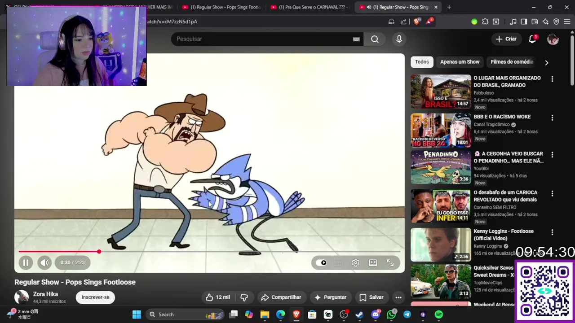Open desabafo de um CARIOCA video
This screenshot has width=575, height=323.
coord(441,206)
